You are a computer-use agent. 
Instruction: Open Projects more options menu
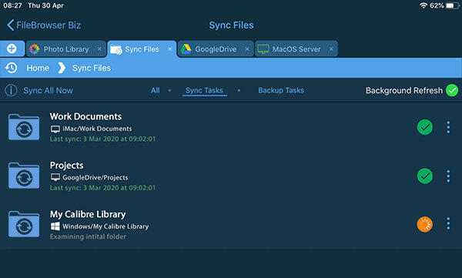coord(448,176)
